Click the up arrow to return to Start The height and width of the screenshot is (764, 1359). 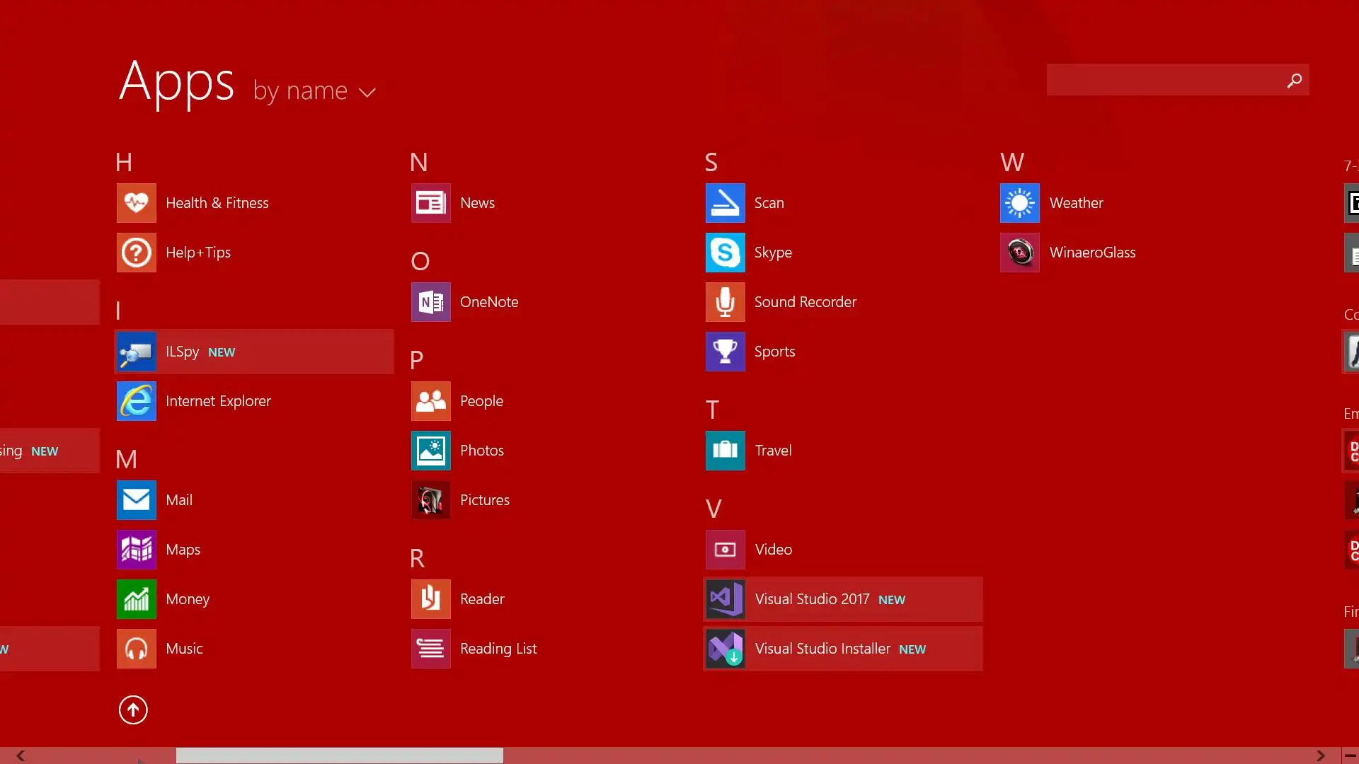coord(133,710)
